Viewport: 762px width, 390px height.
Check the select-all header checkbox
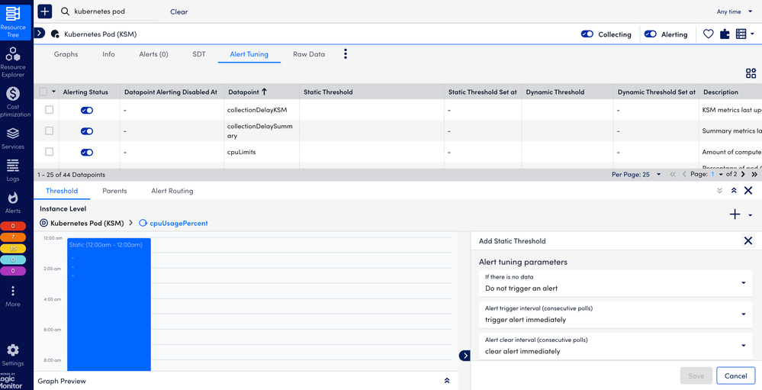coord(43,92)
